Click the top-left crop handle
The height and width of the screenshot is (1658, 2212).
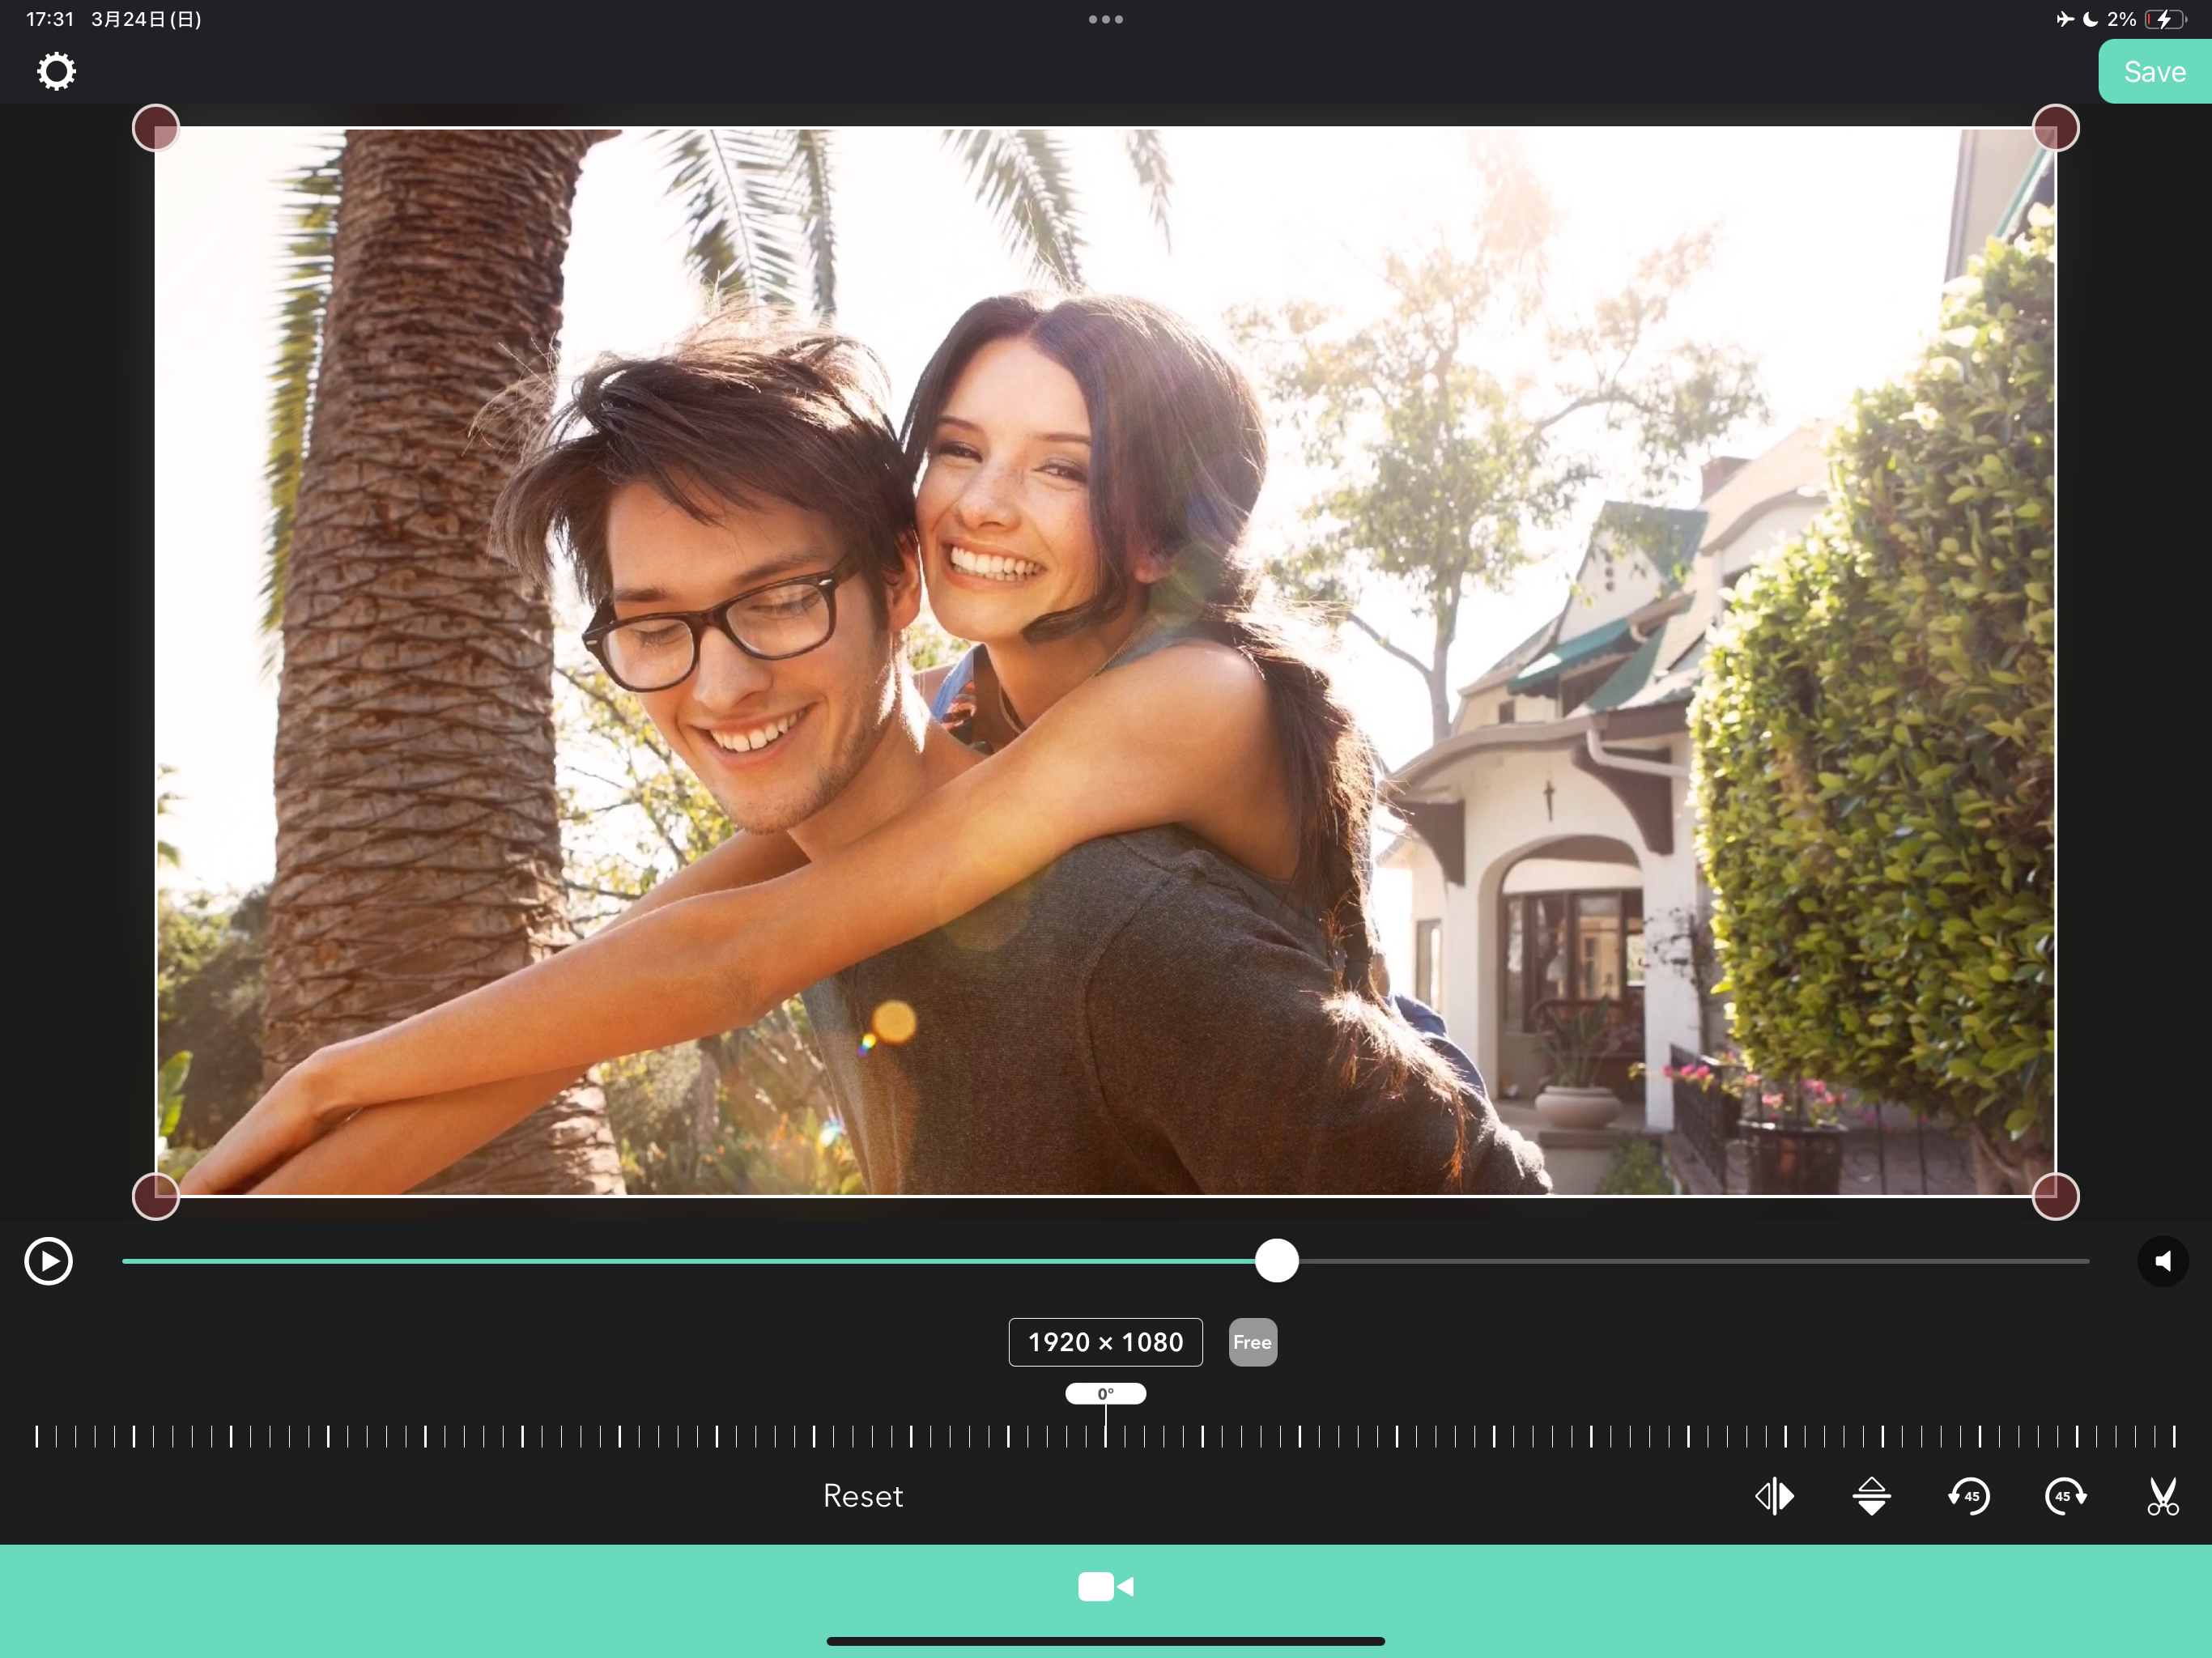[x=156, y=128]
